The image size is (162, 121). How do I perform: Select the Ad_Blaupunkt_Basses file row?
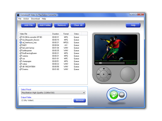point(53,40)
